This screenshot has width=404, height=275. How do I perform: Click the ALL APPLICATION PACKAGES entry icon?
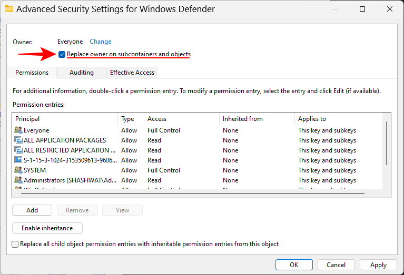[x=18, y=140]
